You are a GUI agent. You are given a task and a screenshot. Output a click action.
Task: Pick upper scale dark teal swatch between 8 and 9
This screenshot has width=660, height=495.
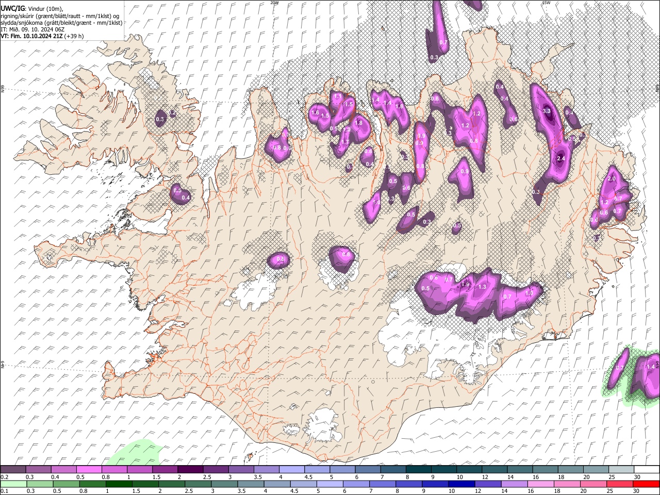pos(419,469)
